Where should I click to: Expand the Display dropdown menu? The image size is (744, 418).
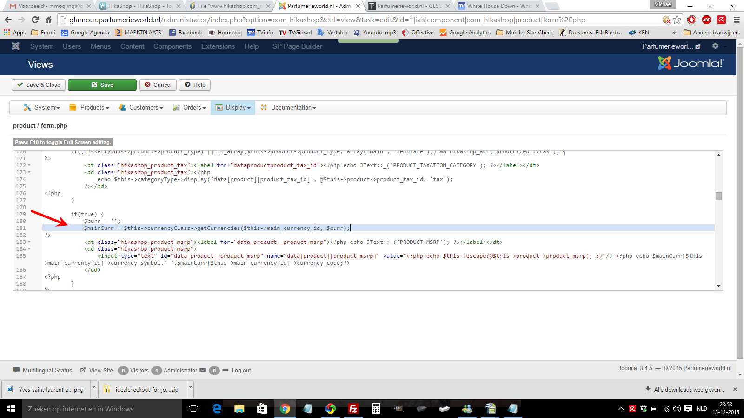233,108
